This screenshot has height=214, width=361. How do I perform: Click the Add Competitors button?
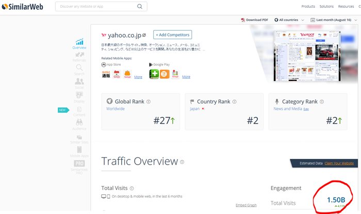click(x=172, y=34)
